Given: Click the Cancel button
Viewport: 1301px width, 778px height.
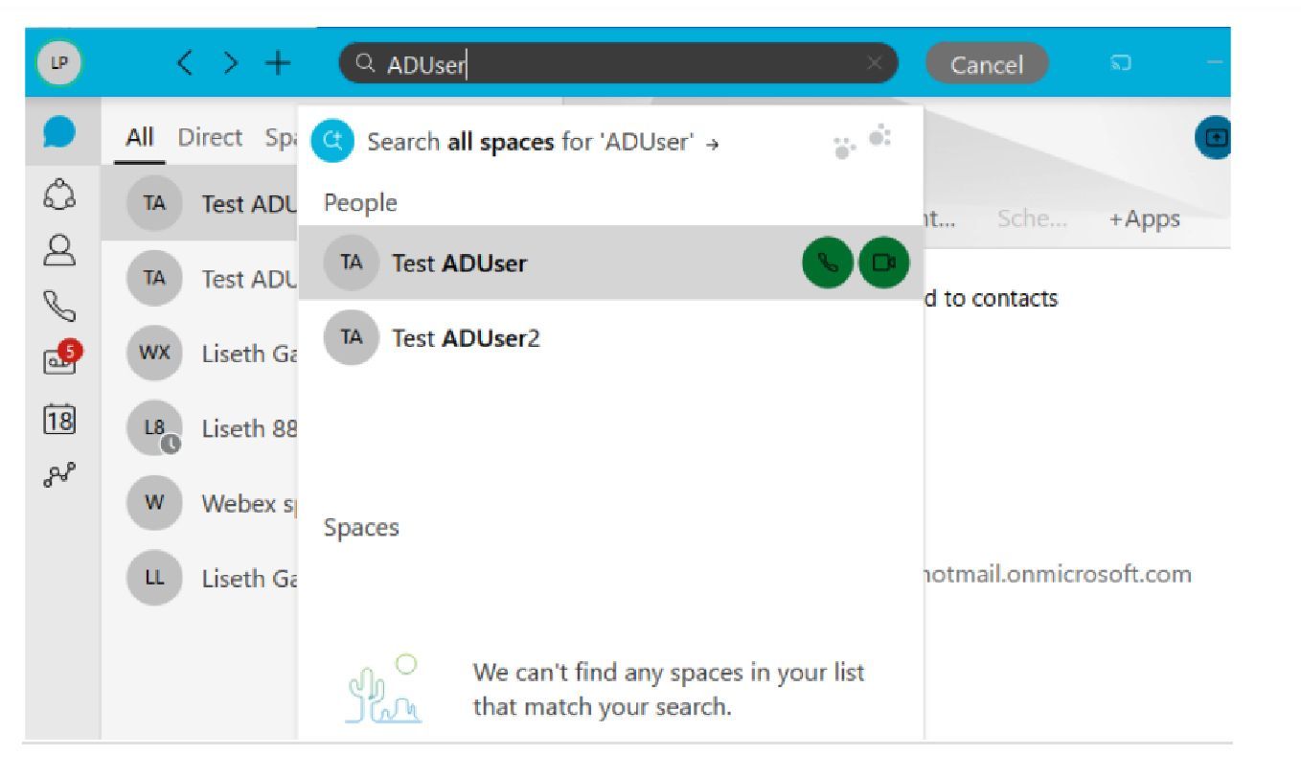Looking at the screenshot, I should (987, 64).
